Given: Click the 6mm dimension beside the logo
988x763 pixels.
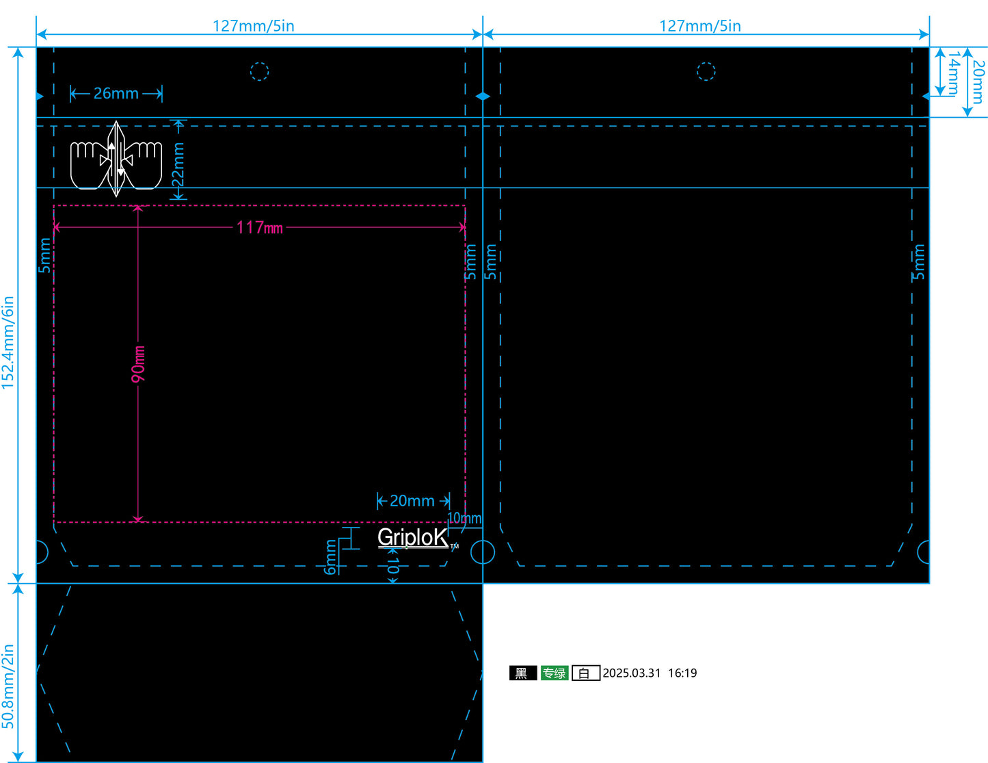Looking at the screenshot, I should click(330, 556).
